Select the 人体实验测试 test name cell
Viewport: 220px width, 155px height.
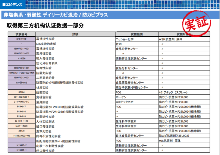pos(46,122)
